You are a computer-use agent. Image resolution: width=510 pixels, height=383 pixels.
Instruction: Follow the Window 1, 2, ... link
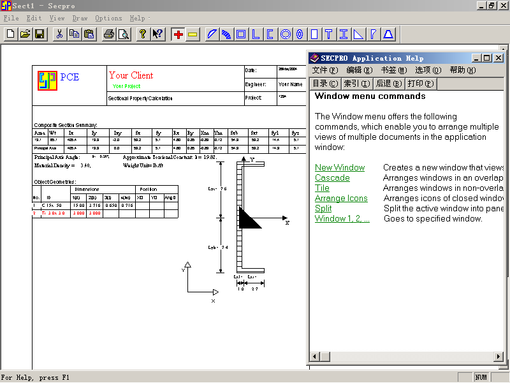(x=342, y=218)
